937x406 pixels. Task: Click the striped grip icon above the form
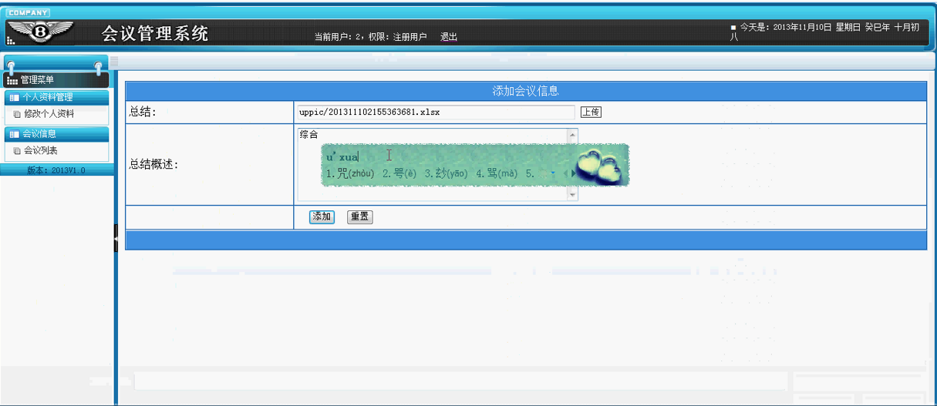(114, 62)
